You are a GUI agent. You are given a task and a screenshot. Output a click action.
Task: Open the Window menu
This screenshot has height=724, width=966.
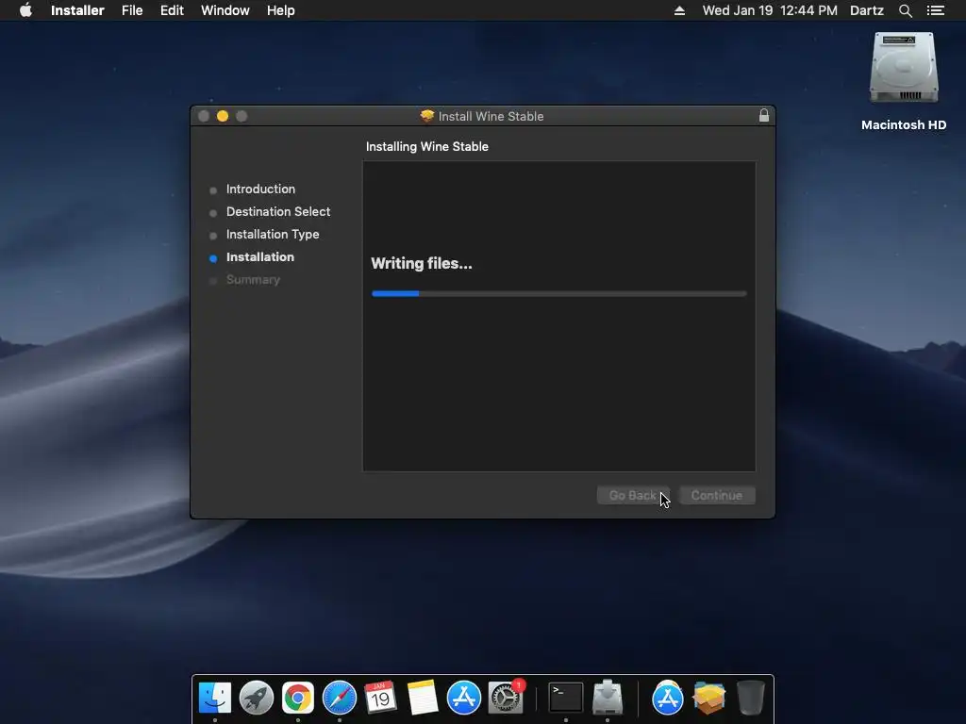click(225, 10)
